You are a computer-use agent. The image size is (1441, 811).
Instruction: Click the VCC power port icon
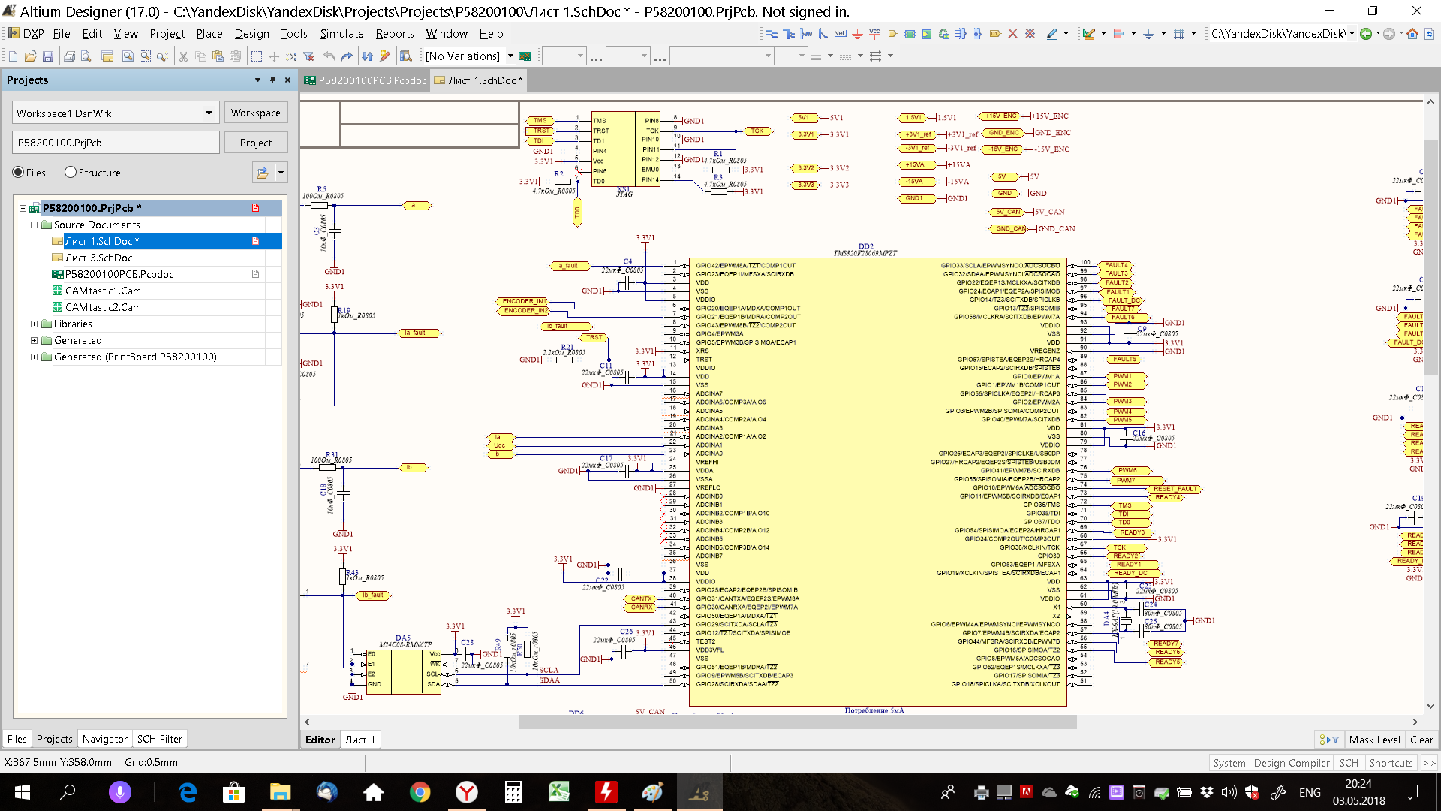coord(874,34)
